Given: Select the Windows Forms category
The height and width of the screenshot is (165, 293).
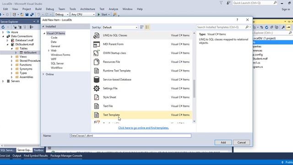Looking at the screenshot, I should [x=60, y=55].
